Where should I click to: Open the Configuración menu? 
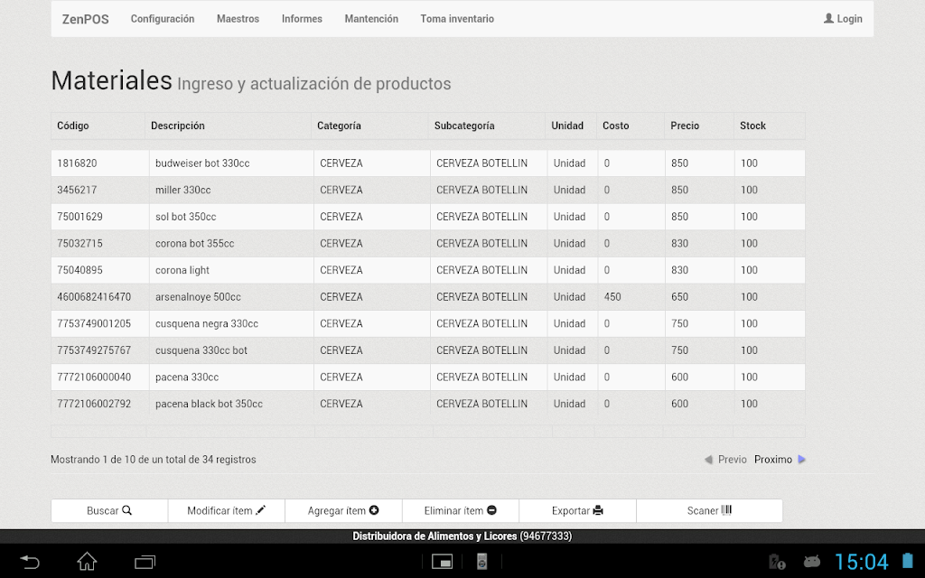(x=163, y=19)
